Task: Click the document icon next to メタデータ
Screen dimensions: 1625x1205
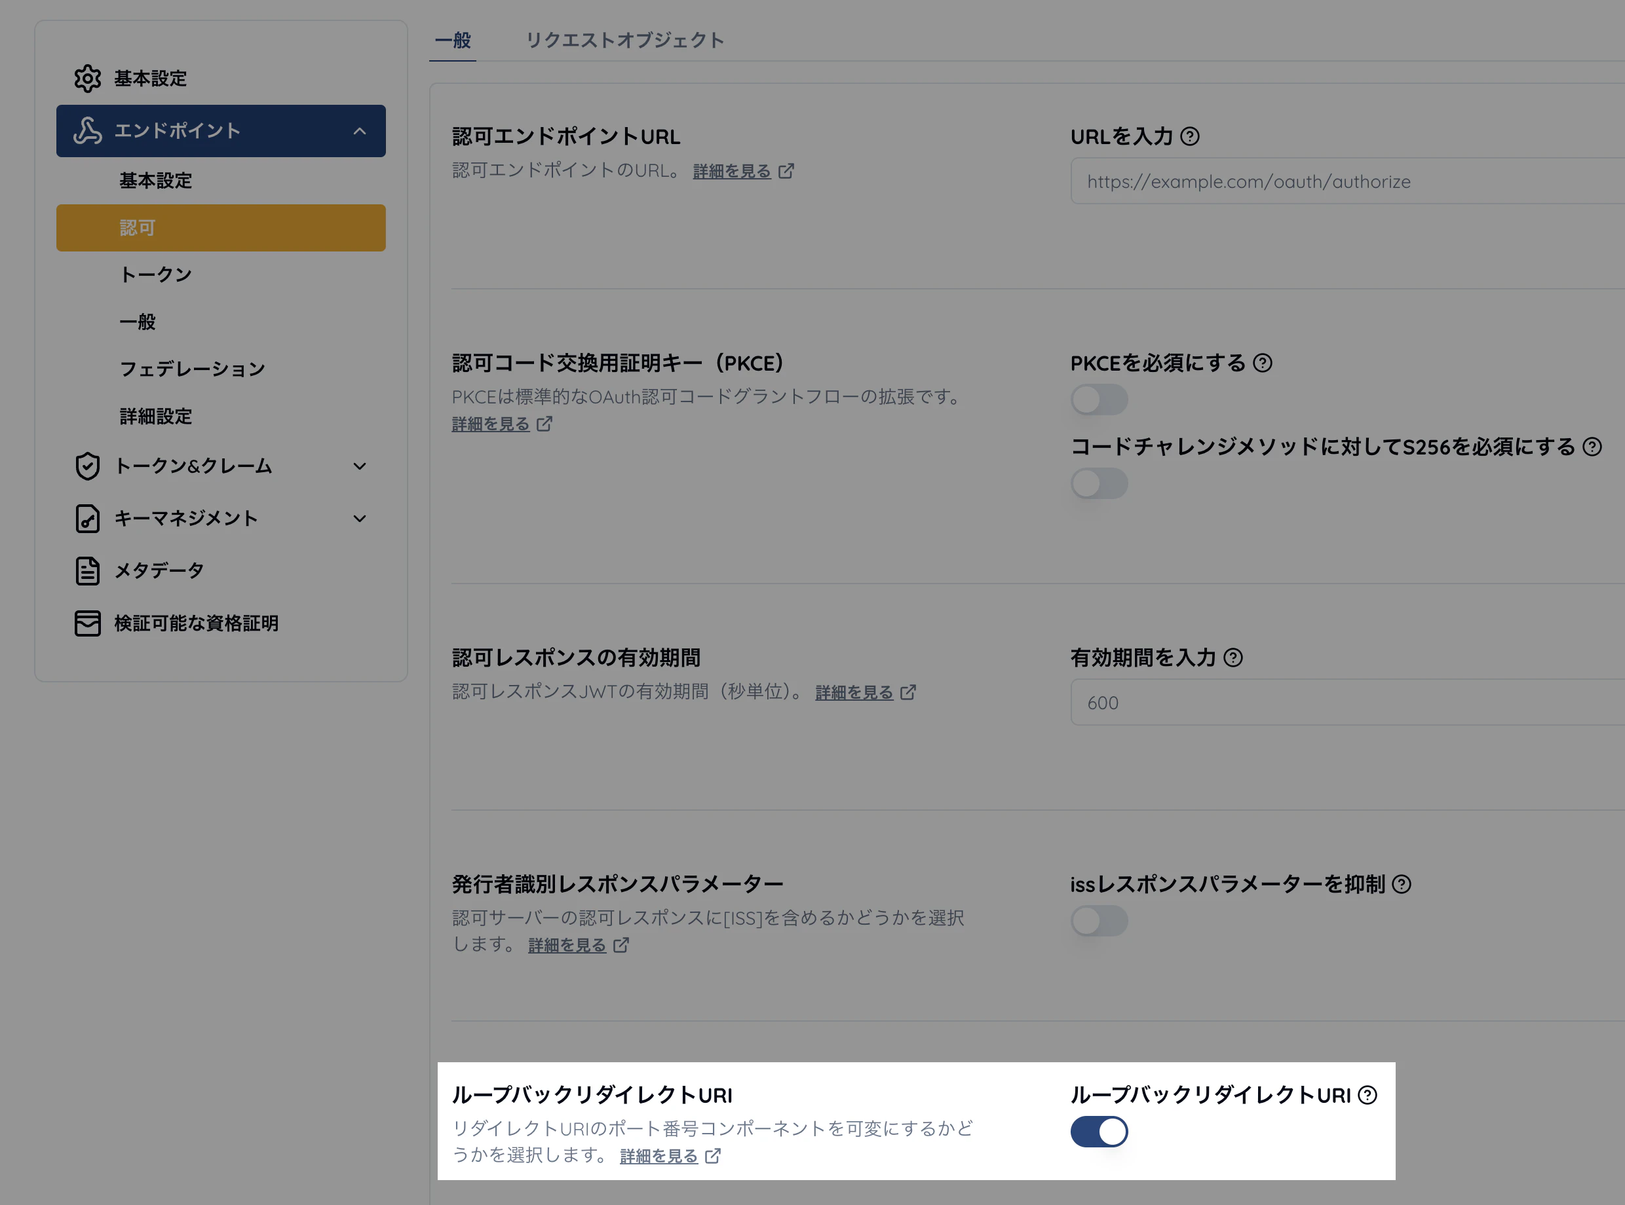Action: (x=88, y=571)
